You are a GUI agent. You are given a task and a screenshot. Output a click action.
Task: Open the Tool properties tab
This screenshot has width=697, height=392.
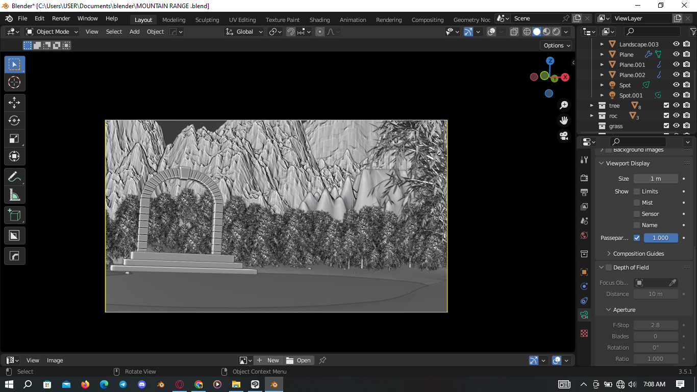pyautogui.click(x=584, y=160)
